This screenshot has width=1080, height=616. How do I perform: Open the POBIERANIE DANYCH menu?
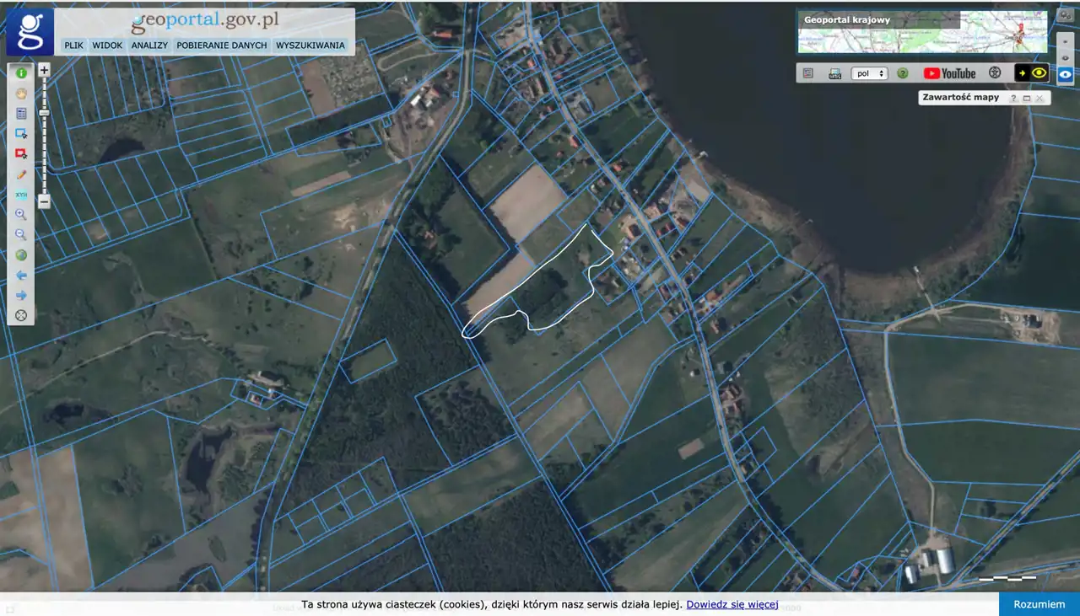click(221, 46)
